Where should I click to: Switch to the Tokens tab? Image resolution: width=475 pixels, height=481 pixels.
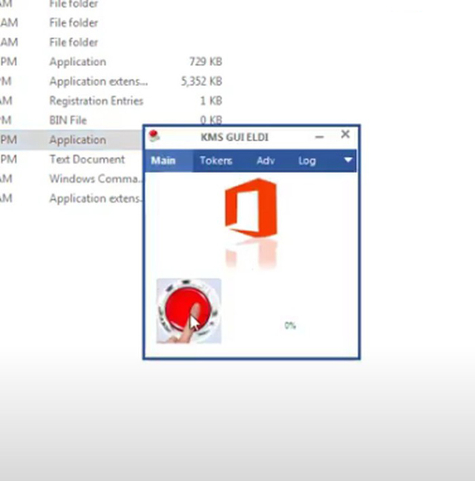coord(216,160)
